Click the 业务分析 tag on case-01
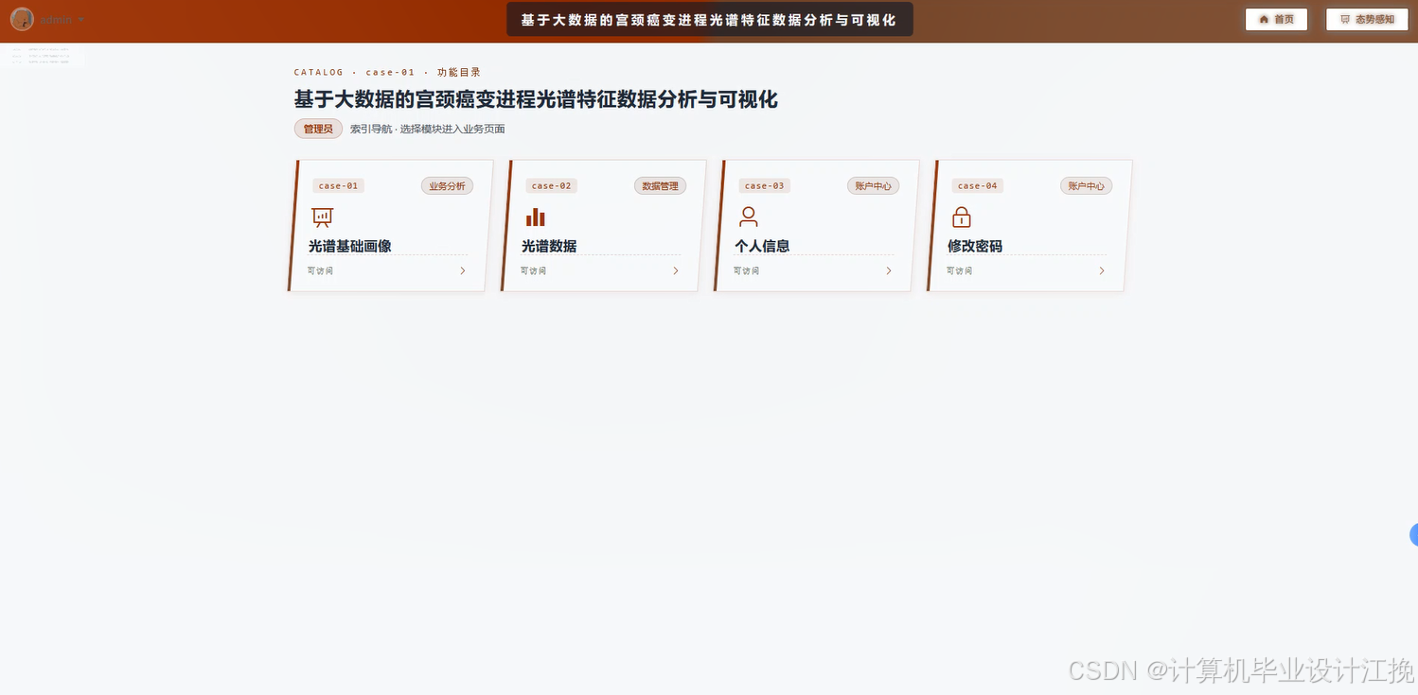 pyautogui.click(x=447, y=186)
